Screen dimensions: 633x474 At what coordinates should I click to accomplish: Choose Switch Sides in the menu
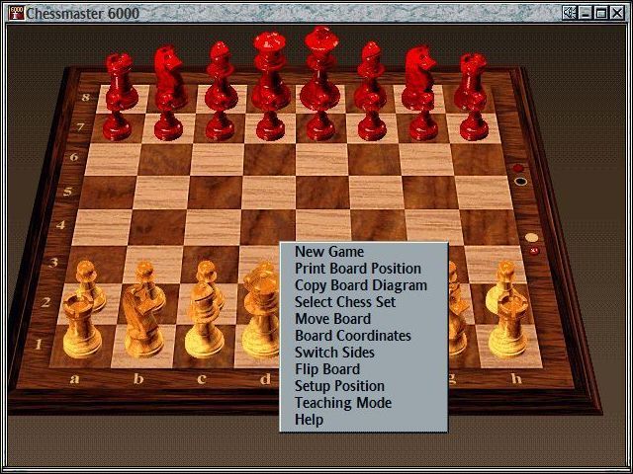(334, 353)
